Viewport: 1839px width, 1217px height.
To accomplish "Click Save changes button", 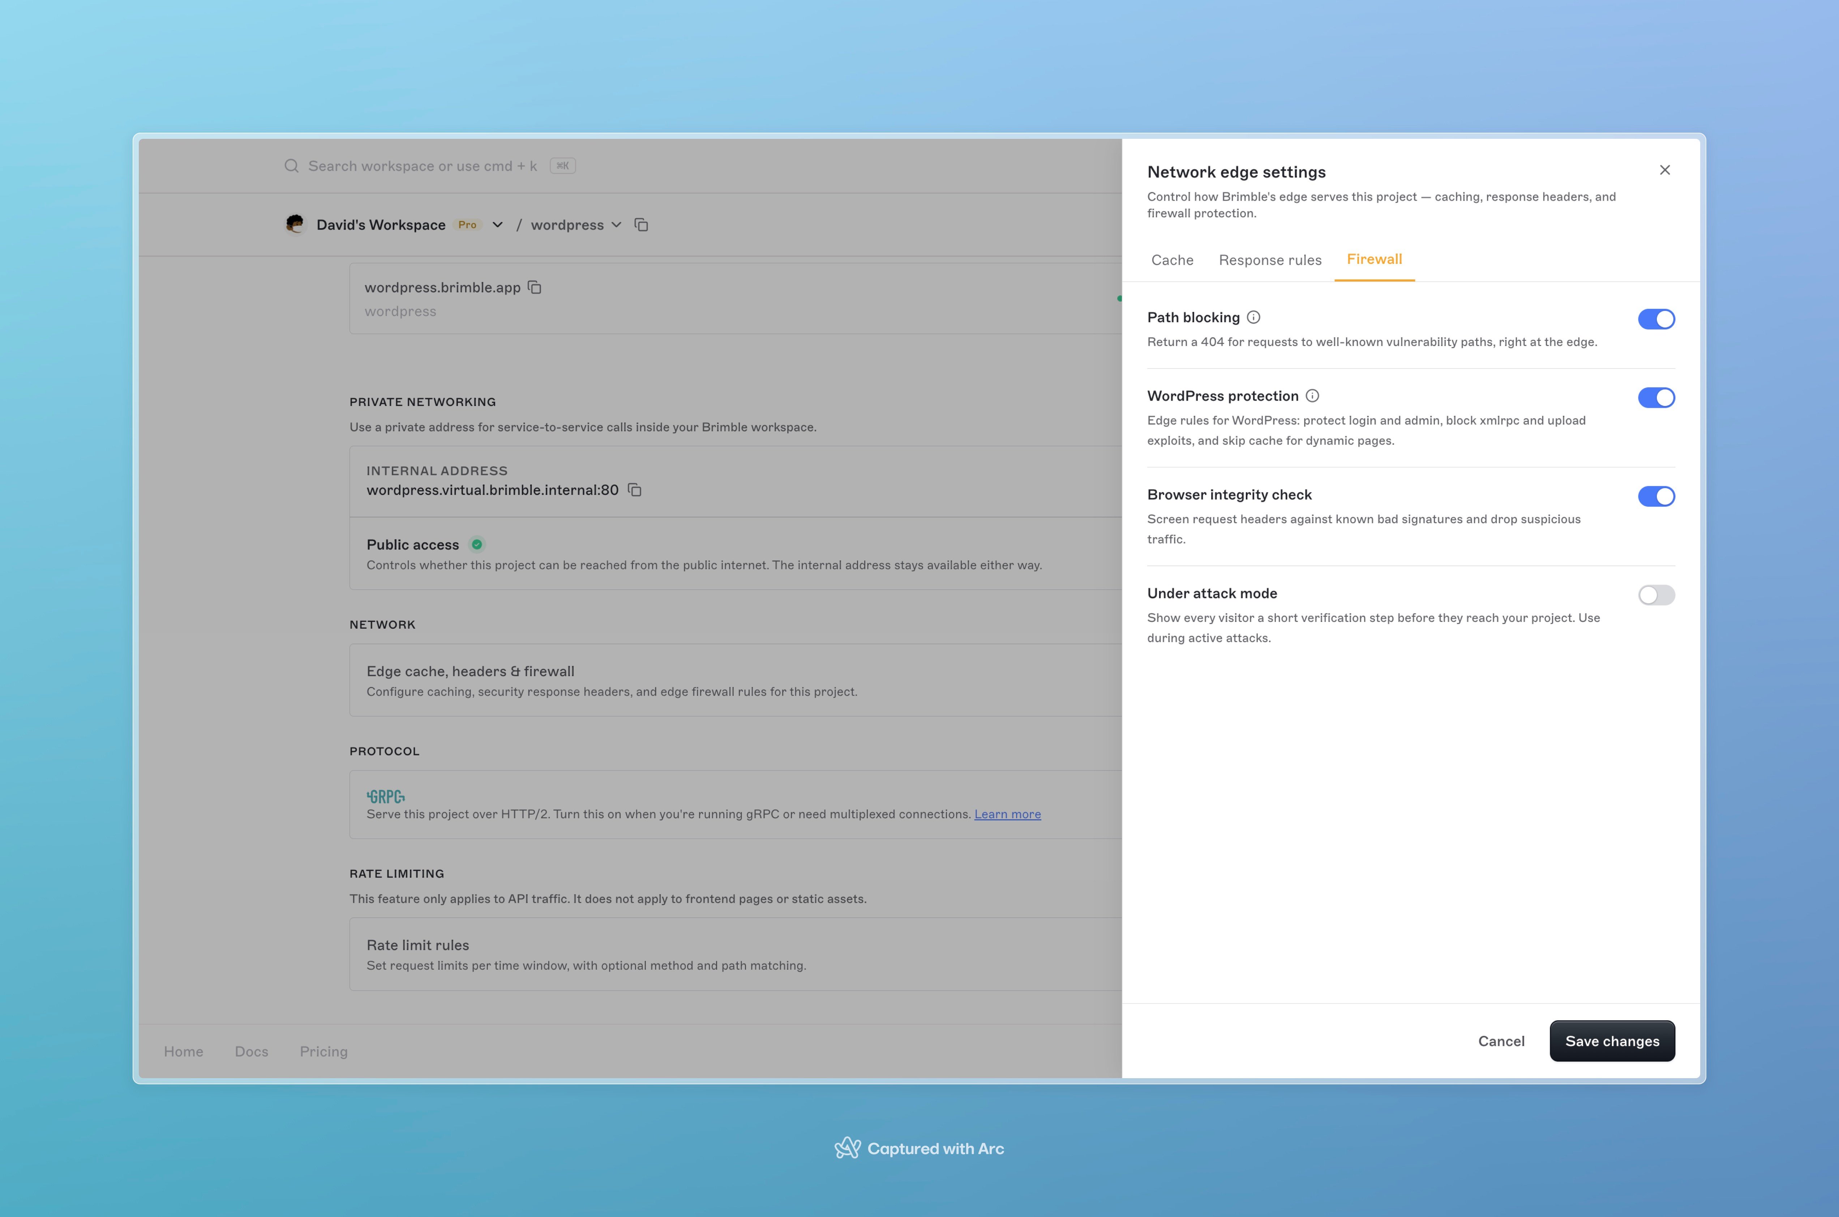I will pyautogui.click(x=1612, y=1041).
